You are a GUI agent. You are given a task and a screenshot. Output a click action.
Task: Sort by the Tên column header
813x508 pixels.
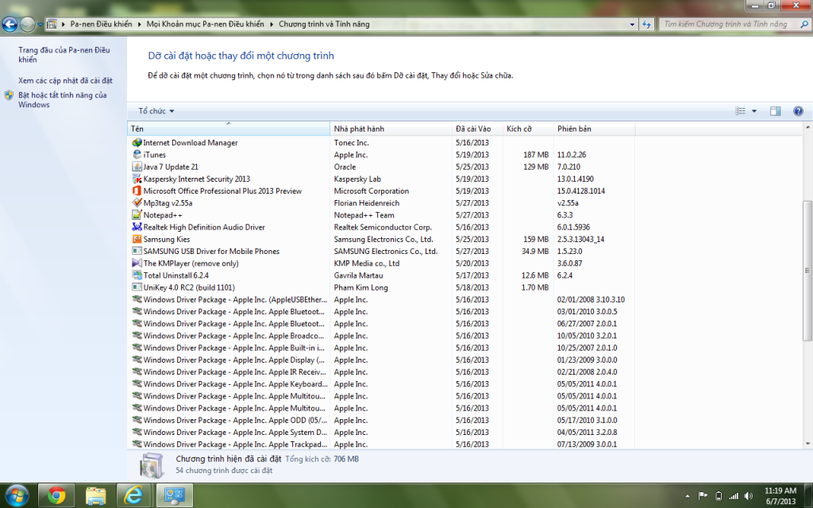point(229,129)
